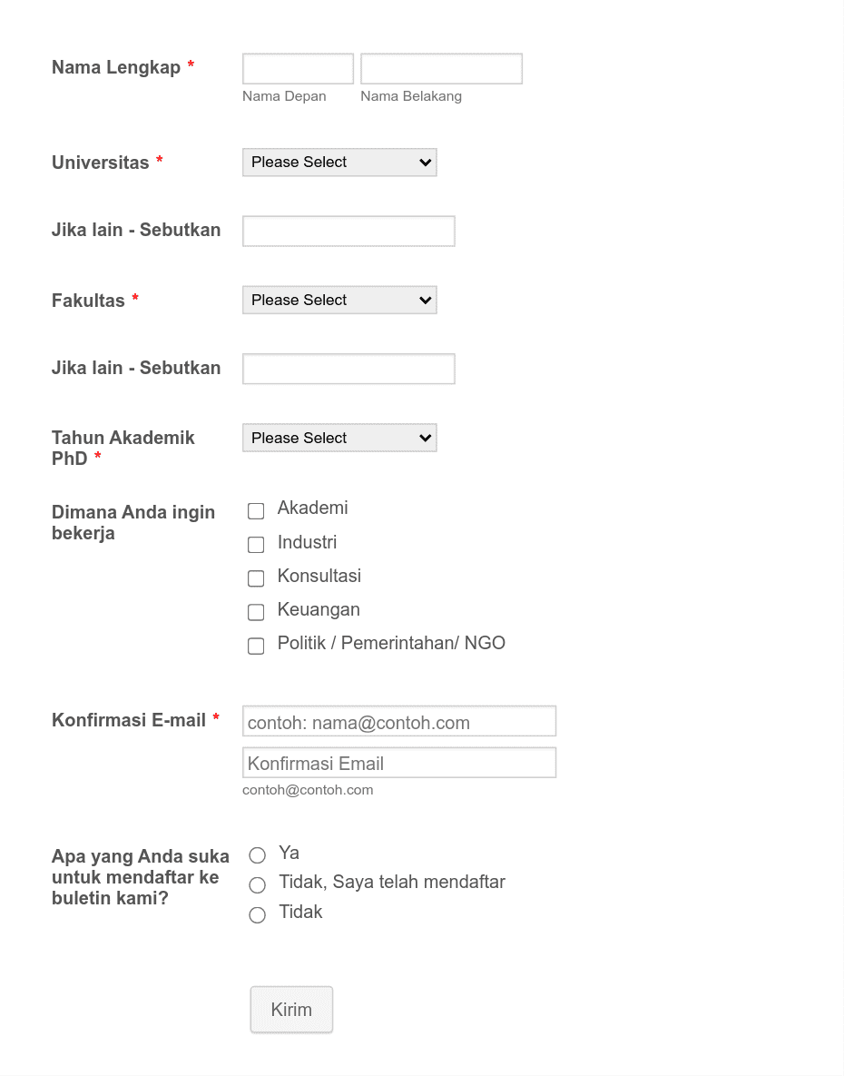The image size is (844, 1076).
Task: Check the Industri checkbox
Action: (256, 545)
